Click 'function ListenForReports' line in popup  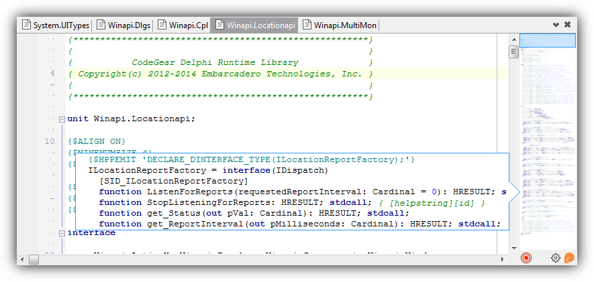click(x=302, y=192)
